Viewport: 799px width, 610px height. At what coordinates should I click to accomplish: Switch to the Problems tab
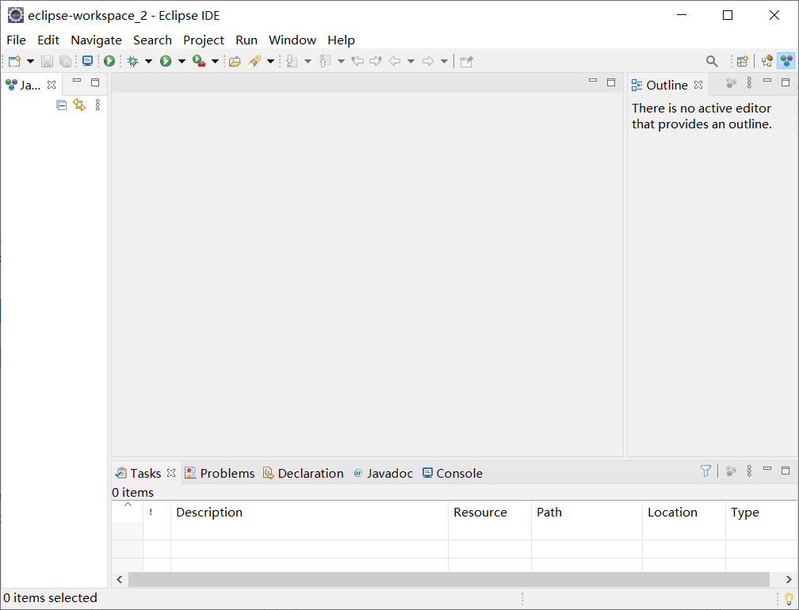(220, 473)
